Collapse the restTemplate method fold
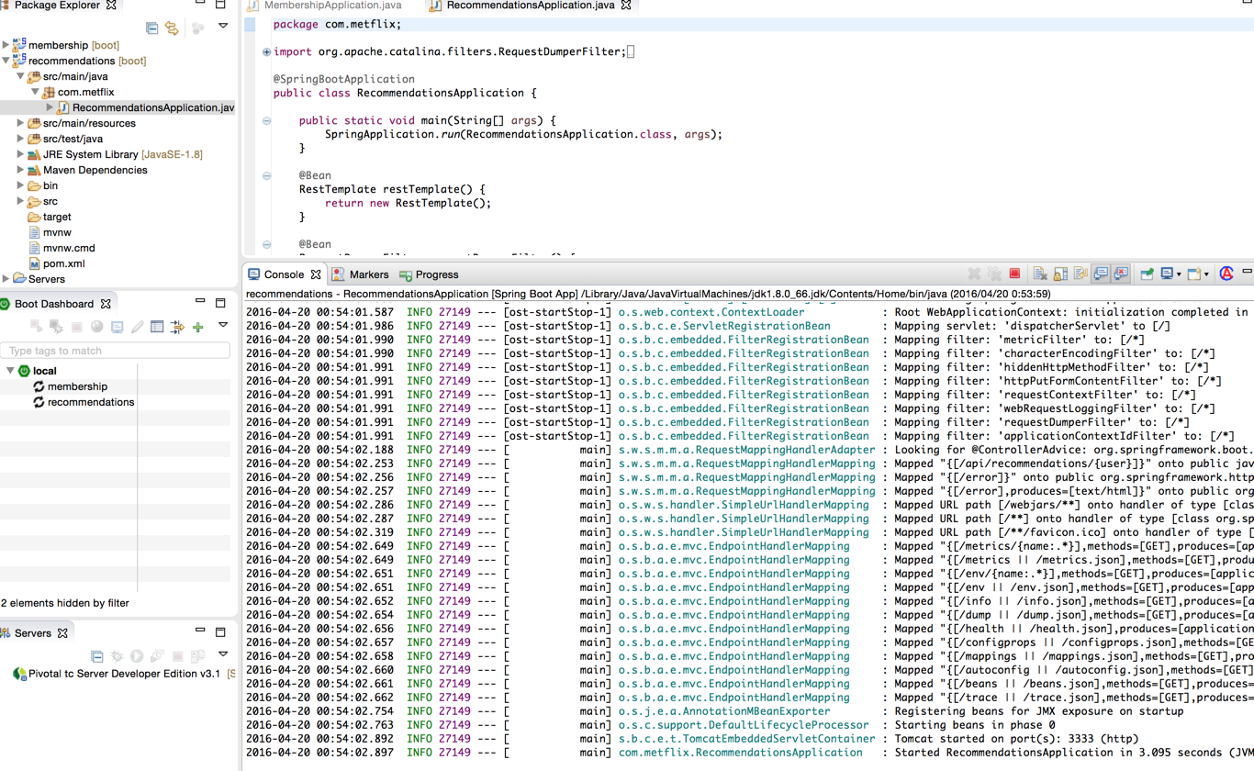Screen dimensions: 1254x771 click(x=267, y=175)
